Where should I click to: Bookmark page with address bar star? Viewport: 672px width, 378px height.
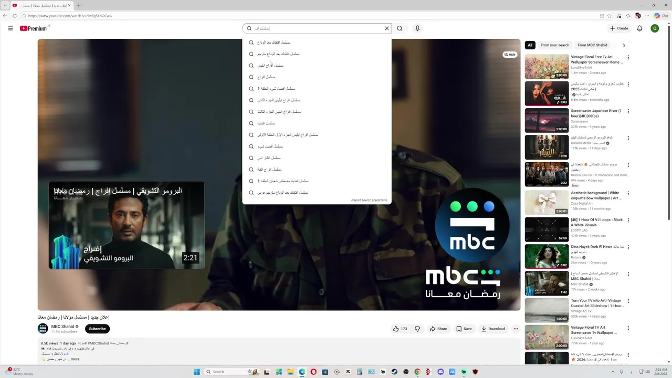[x=611, y=16]
